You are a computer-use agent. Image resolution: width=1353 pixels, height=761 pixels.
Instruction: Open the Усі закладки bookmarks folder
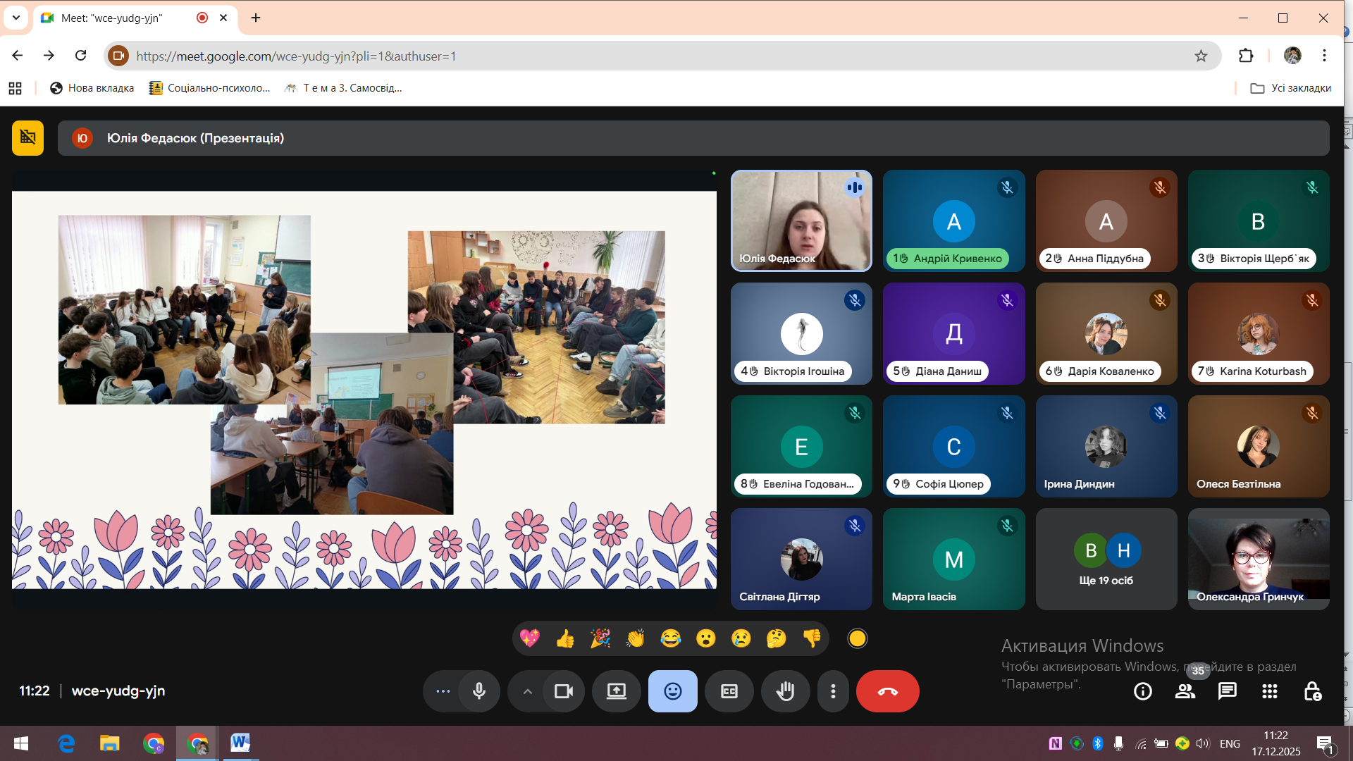(x=1290, y=88)
